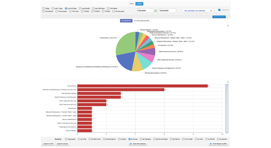Switch to the CHART view tab

tap(139, 4)
